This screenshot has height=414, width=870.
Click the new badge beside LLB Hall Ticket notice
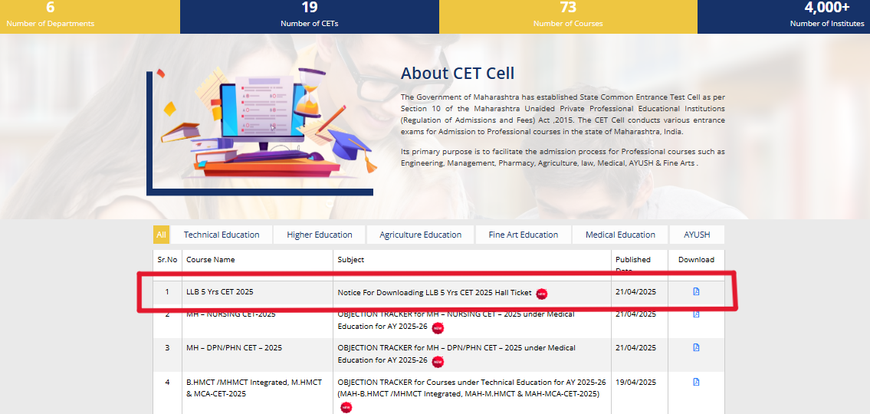pyautogui.click(x=542, y=294)
